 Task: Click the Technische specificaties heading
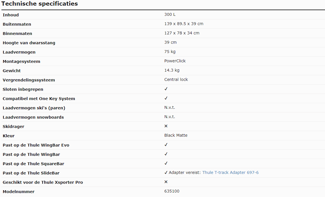[x=39, y=4]
